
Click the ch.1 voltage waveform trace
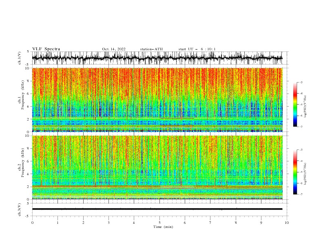pos(157,58)
